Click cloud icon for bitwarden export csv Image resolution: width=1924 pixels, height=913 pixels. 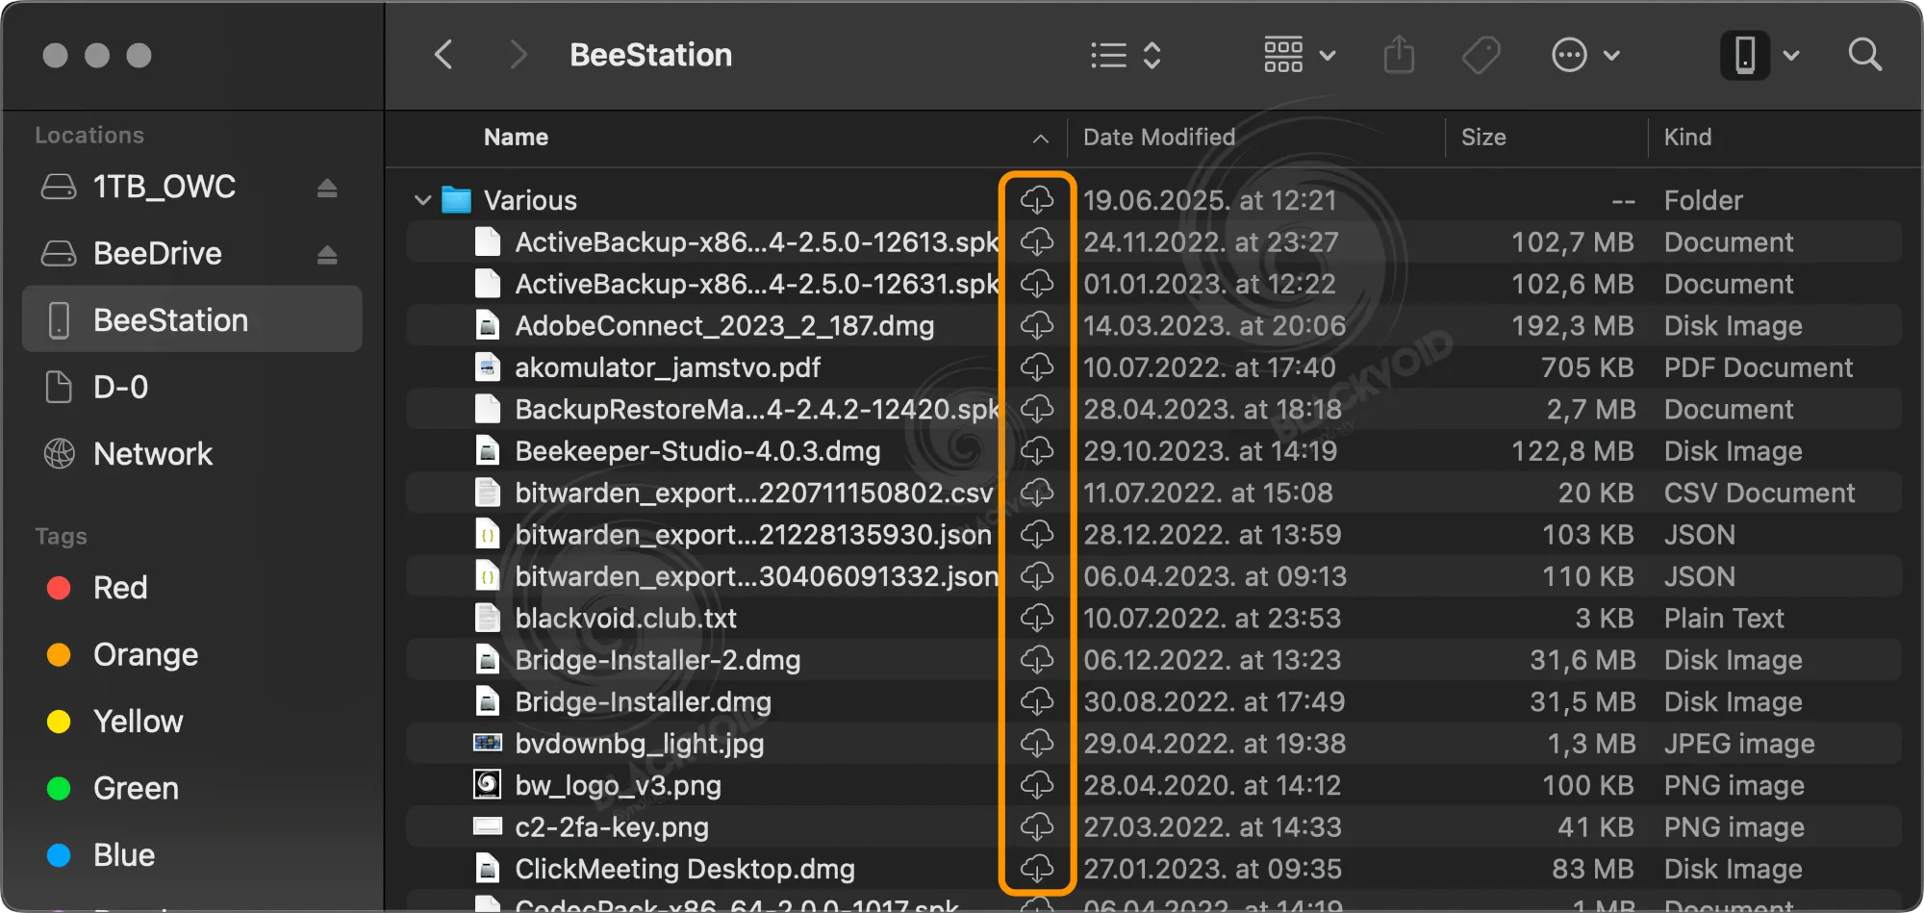[1037, 493]
